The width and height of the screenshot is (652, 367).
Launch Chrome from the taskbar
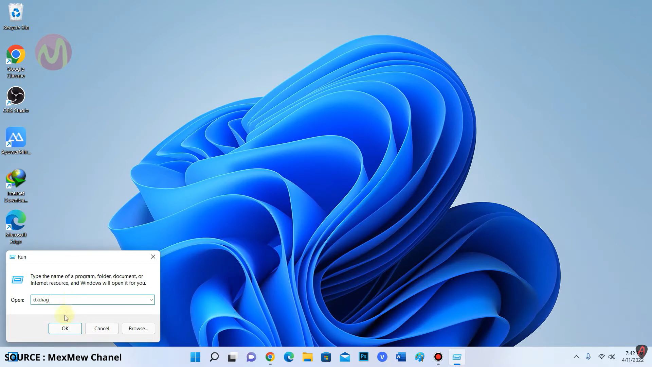[x=270, y=357]
